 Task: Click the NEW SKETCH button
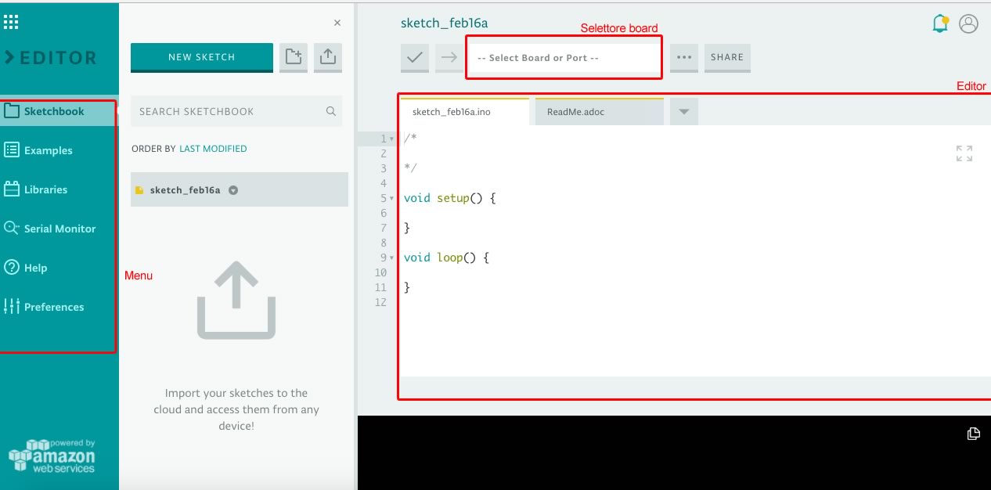tap(201, 57)
